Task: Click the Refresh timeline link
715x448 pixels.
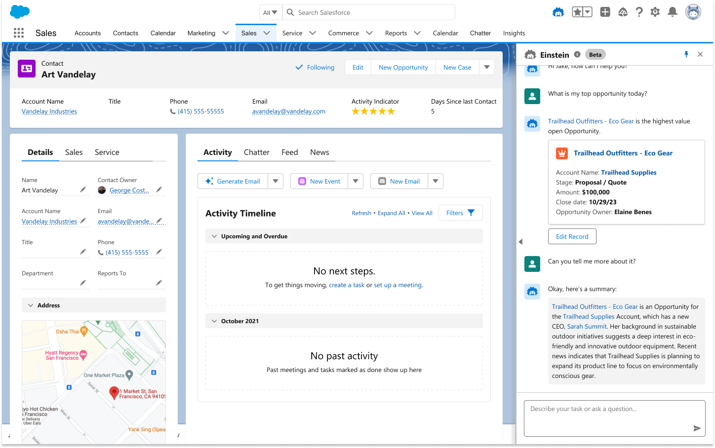Action: click(x=361, y=213)
